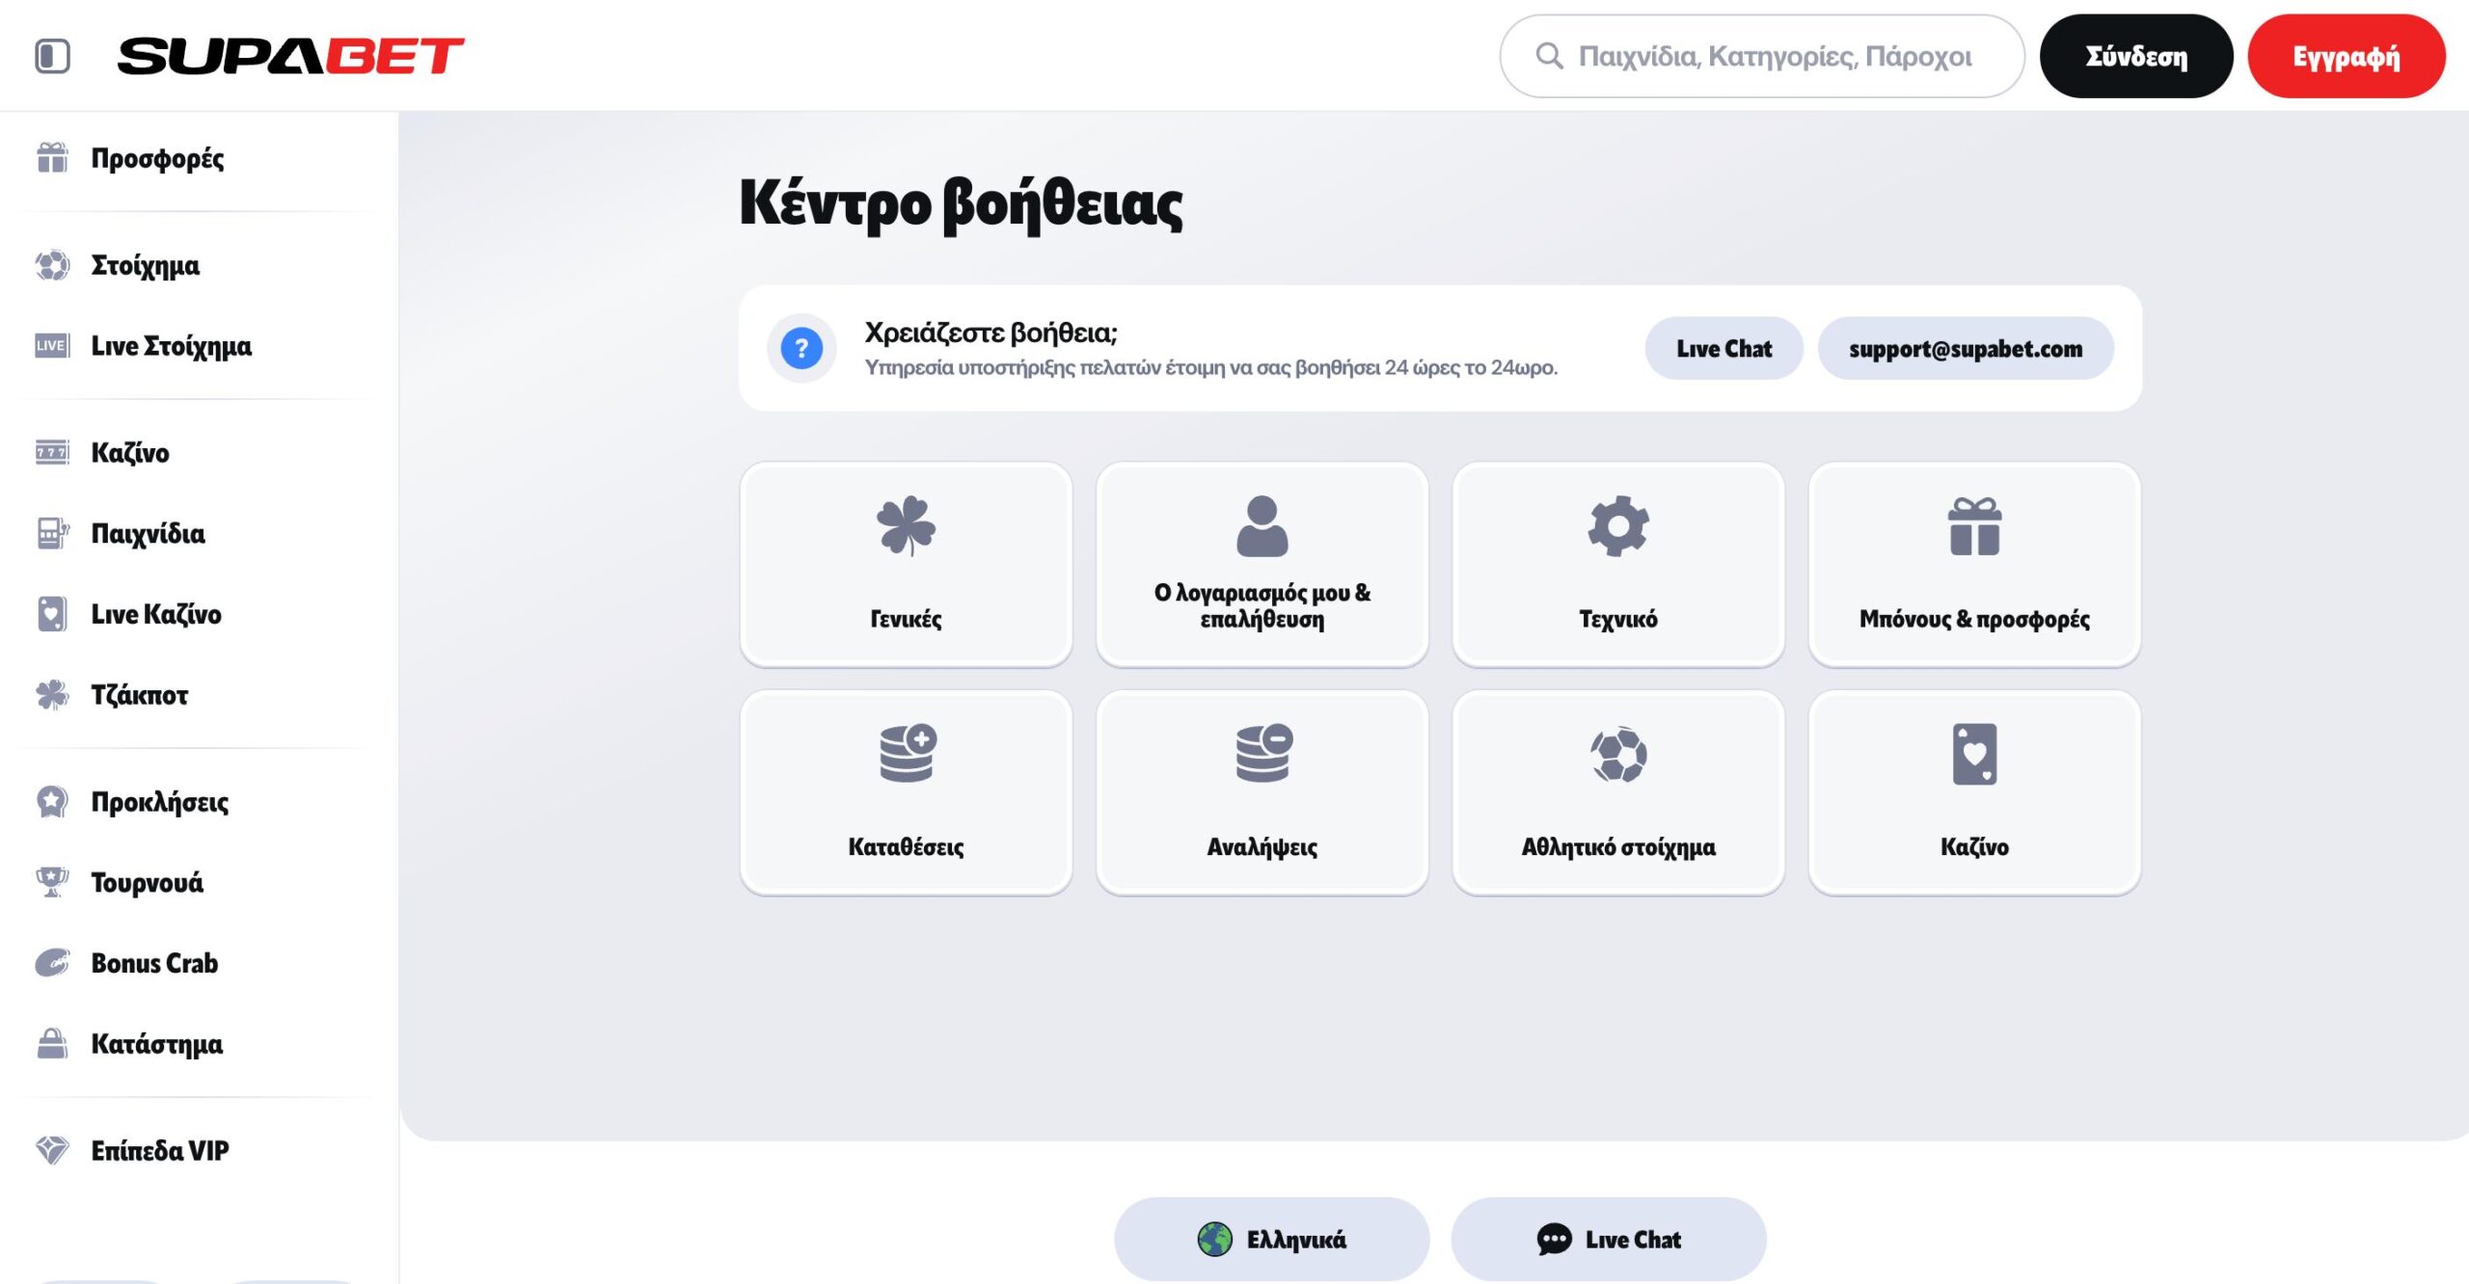Viewport: 2469px width, 1284px height.
Task: Go to Live Στοίχημα in sidebar
Action: click(171, 346)
